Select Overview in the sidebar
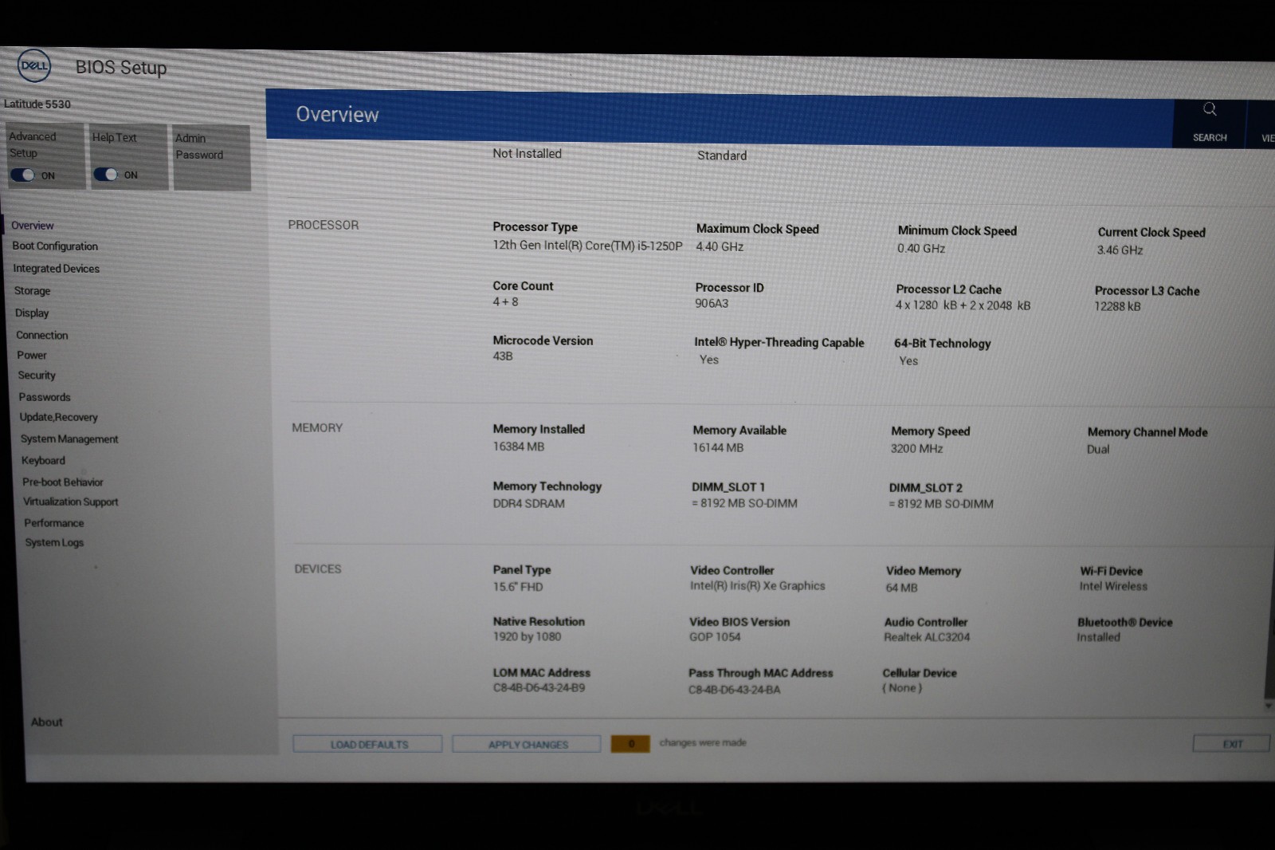Viewport: 1275px width, 850px height. (x=33, y=226)
